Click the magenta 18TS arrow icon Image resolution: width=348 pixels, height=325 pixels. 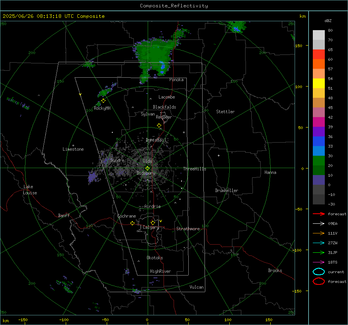point(319,262)
